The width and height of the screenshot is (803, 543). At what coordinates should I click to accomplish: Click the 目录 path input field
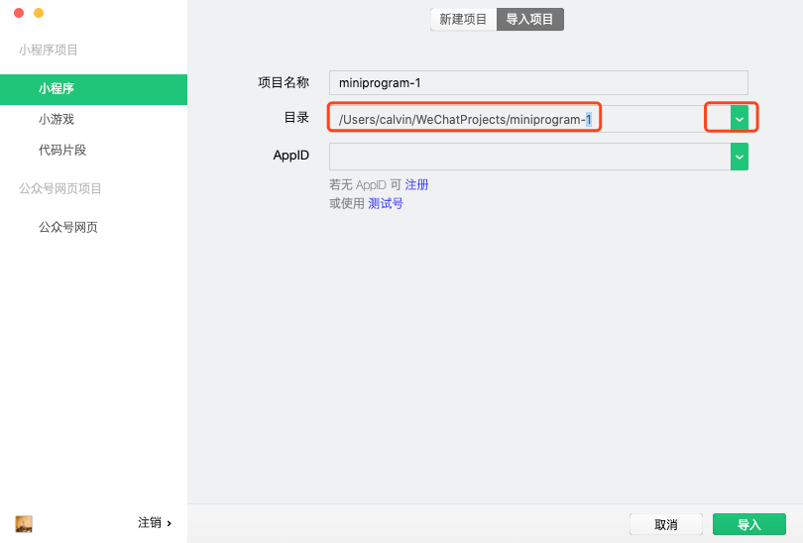[529, 119]
